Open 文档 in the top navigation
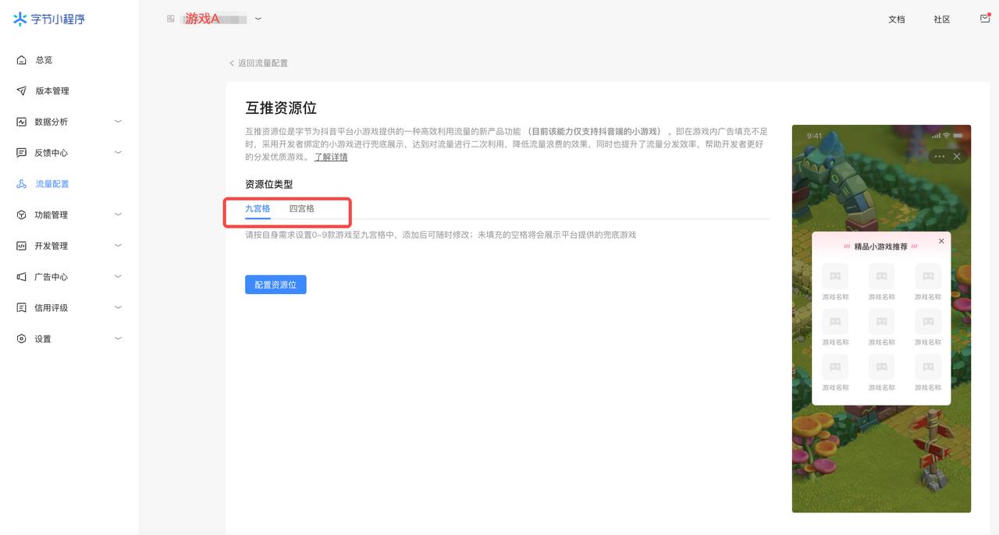 (x=896, y=19)
